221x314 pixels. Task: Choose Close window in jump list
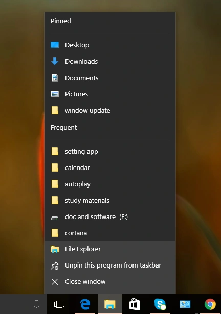[110, 282]
